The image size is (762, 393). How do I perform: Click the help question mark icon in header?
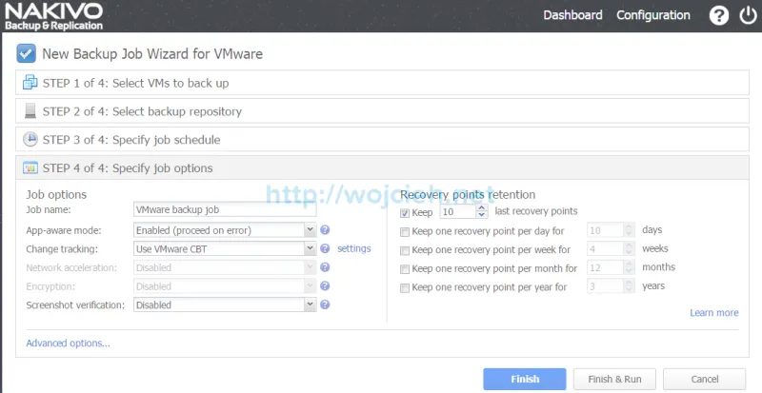click(719, 16)
